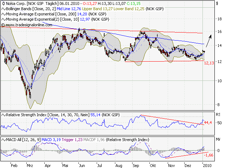The width and height of the screenshot is (225, 168).
Task: Click the 16 price axis label
Action: (219, 31)
